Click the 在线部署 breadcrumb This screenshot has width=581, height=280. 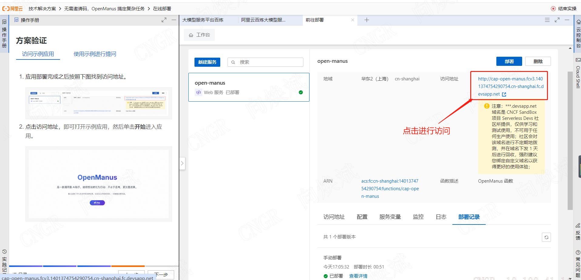(162, 9)
